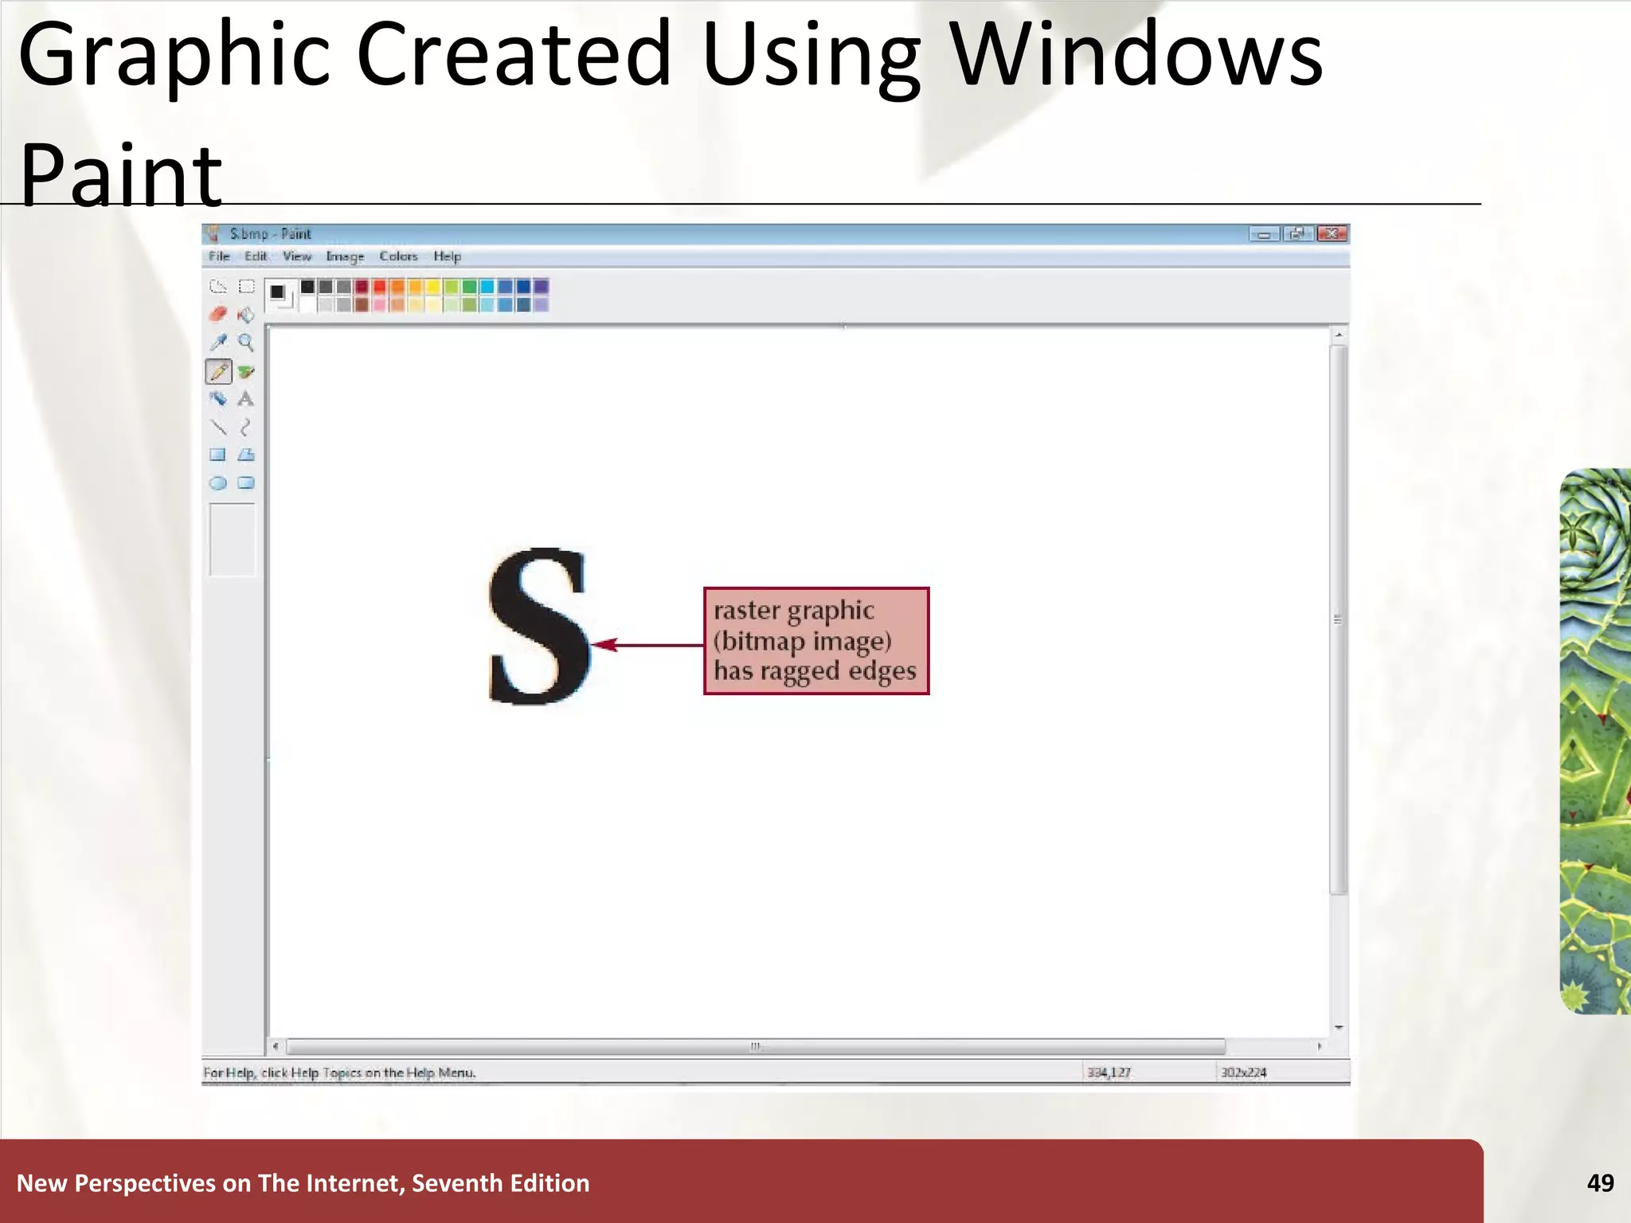The width and height of the screenshot is (1631, 1223).
Task: Activate the Pick Color eyedropper tool
Action: click(218, 342)
